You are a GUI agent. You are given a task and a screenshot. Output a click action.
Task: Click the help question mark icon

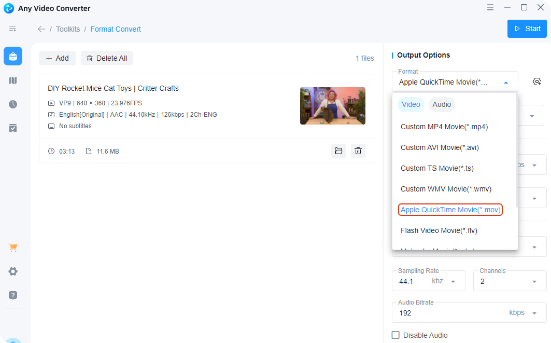pos(13,295)
